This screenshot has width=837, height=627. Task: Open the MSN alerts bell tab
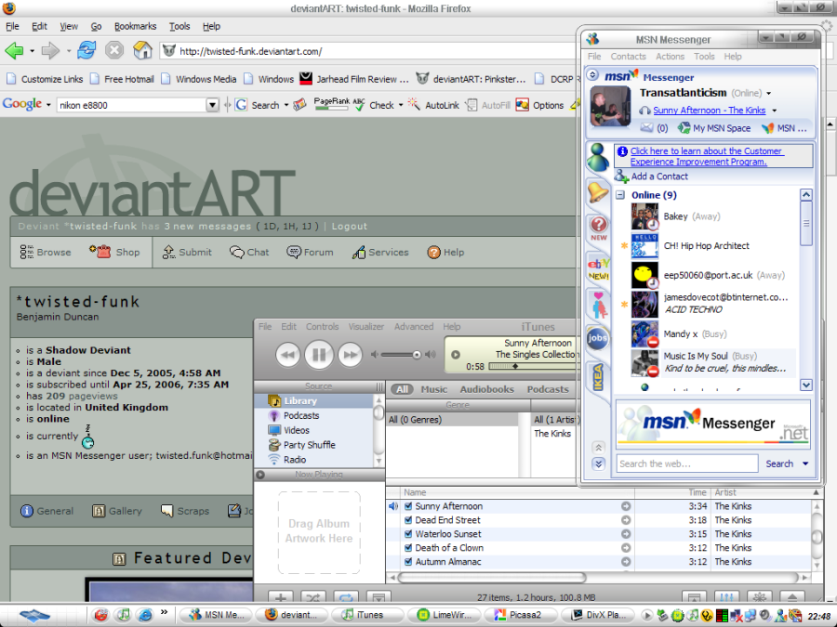pos(598,192)
